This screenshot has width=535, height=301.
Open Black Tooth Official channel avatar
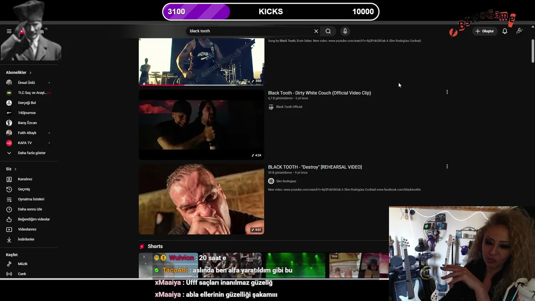(x=271, y=107)
